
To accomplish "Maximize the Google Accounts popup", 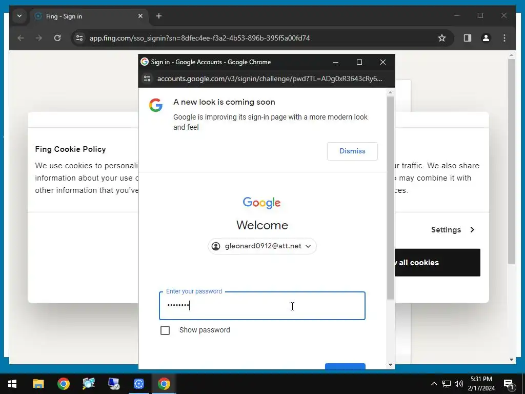I will [x=359, y=62].
